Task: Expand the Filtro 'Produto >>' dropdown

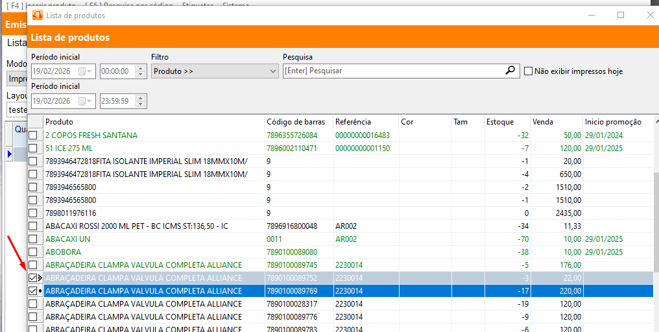Action: pyautogui.click(x=272, y=71)
